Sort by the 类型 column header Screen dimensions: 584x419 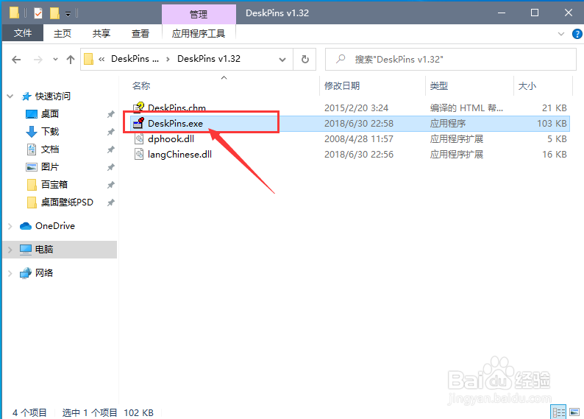tap(439, 85)
